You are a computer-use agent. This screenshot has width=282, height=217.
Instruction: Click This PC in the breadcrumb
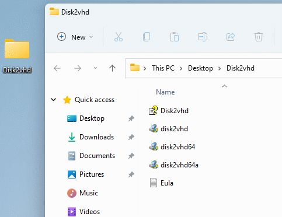(163, 68)
